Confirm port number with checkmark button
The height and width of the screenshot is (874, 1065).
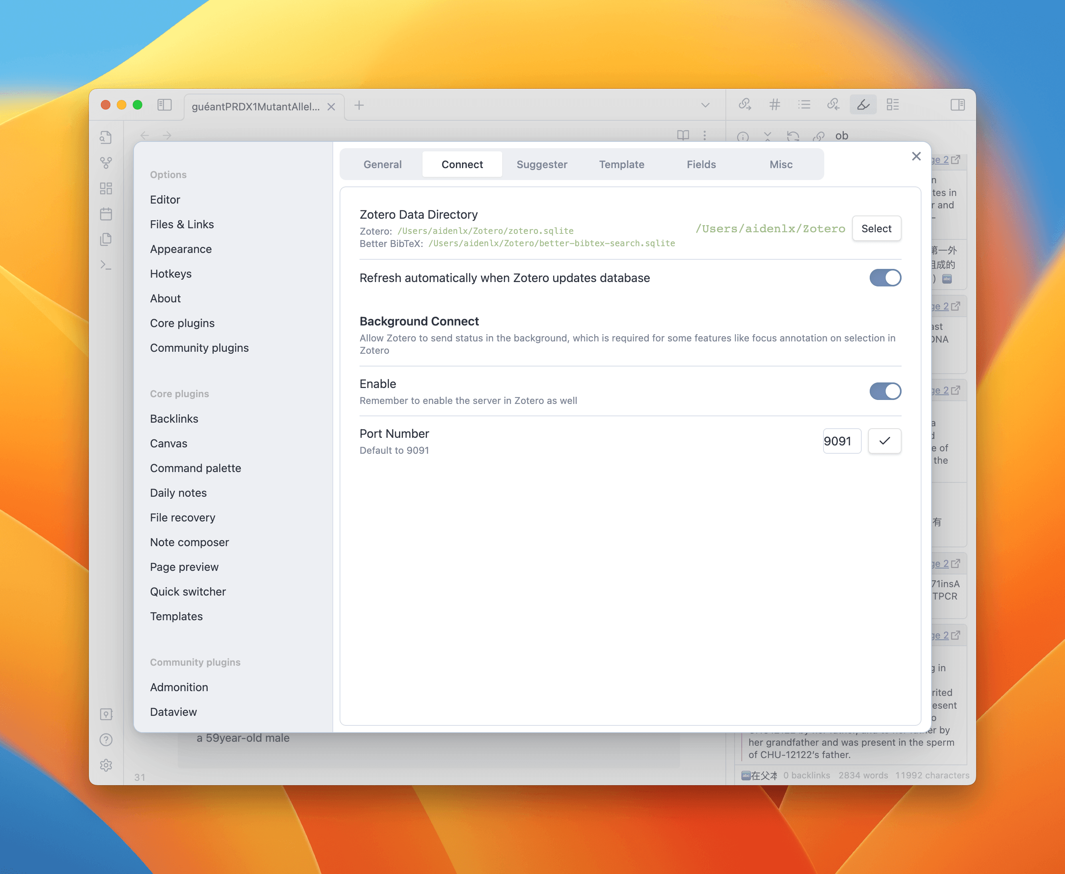point(884,440)
